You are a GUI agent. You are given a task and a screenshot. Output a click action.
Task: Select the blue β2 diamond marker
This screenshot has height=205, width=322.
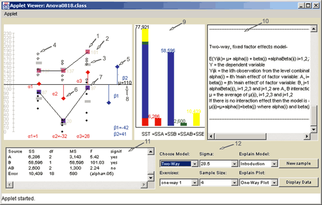coord(117,66)
